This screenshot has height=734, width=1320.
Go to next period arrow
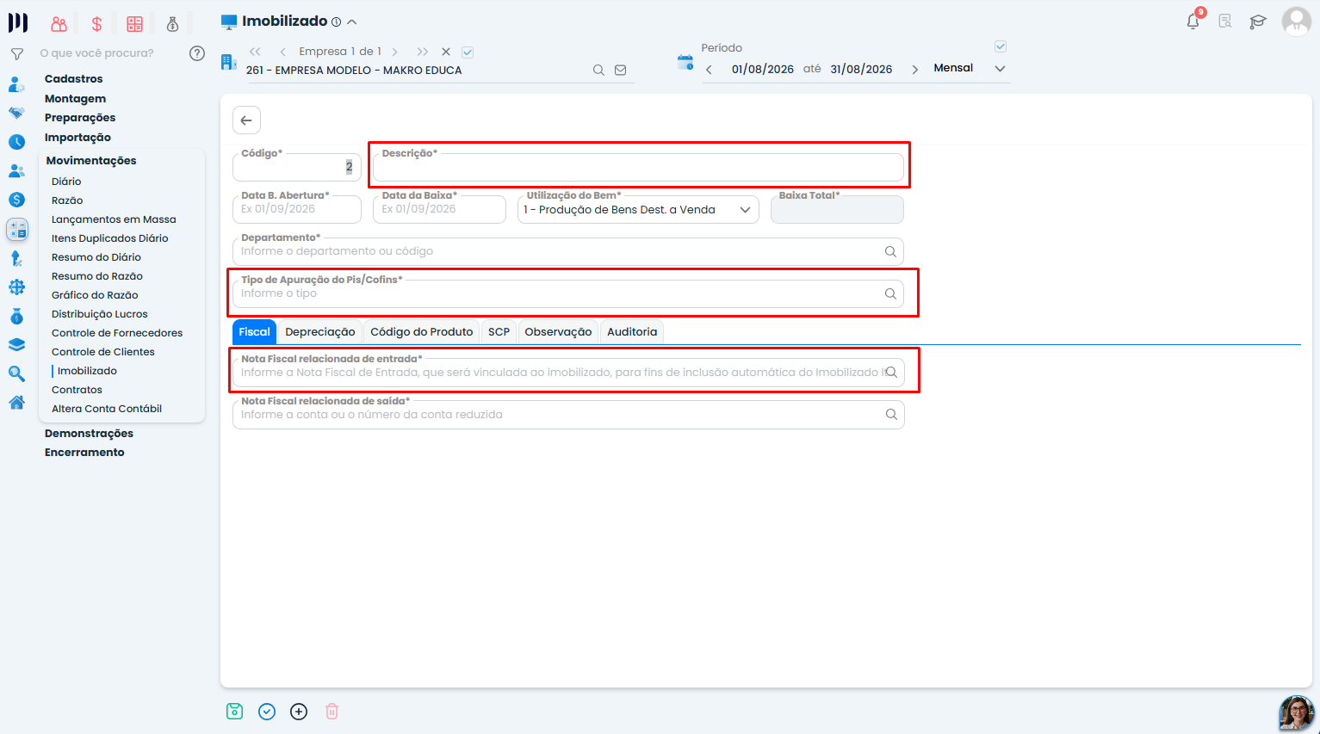click(914, 70)
